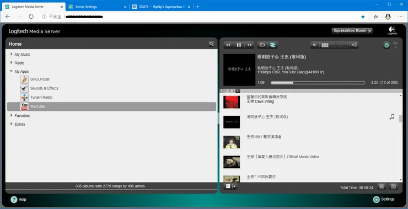Open the search magnifier in Home panel
408x209 pixels.
212,44
